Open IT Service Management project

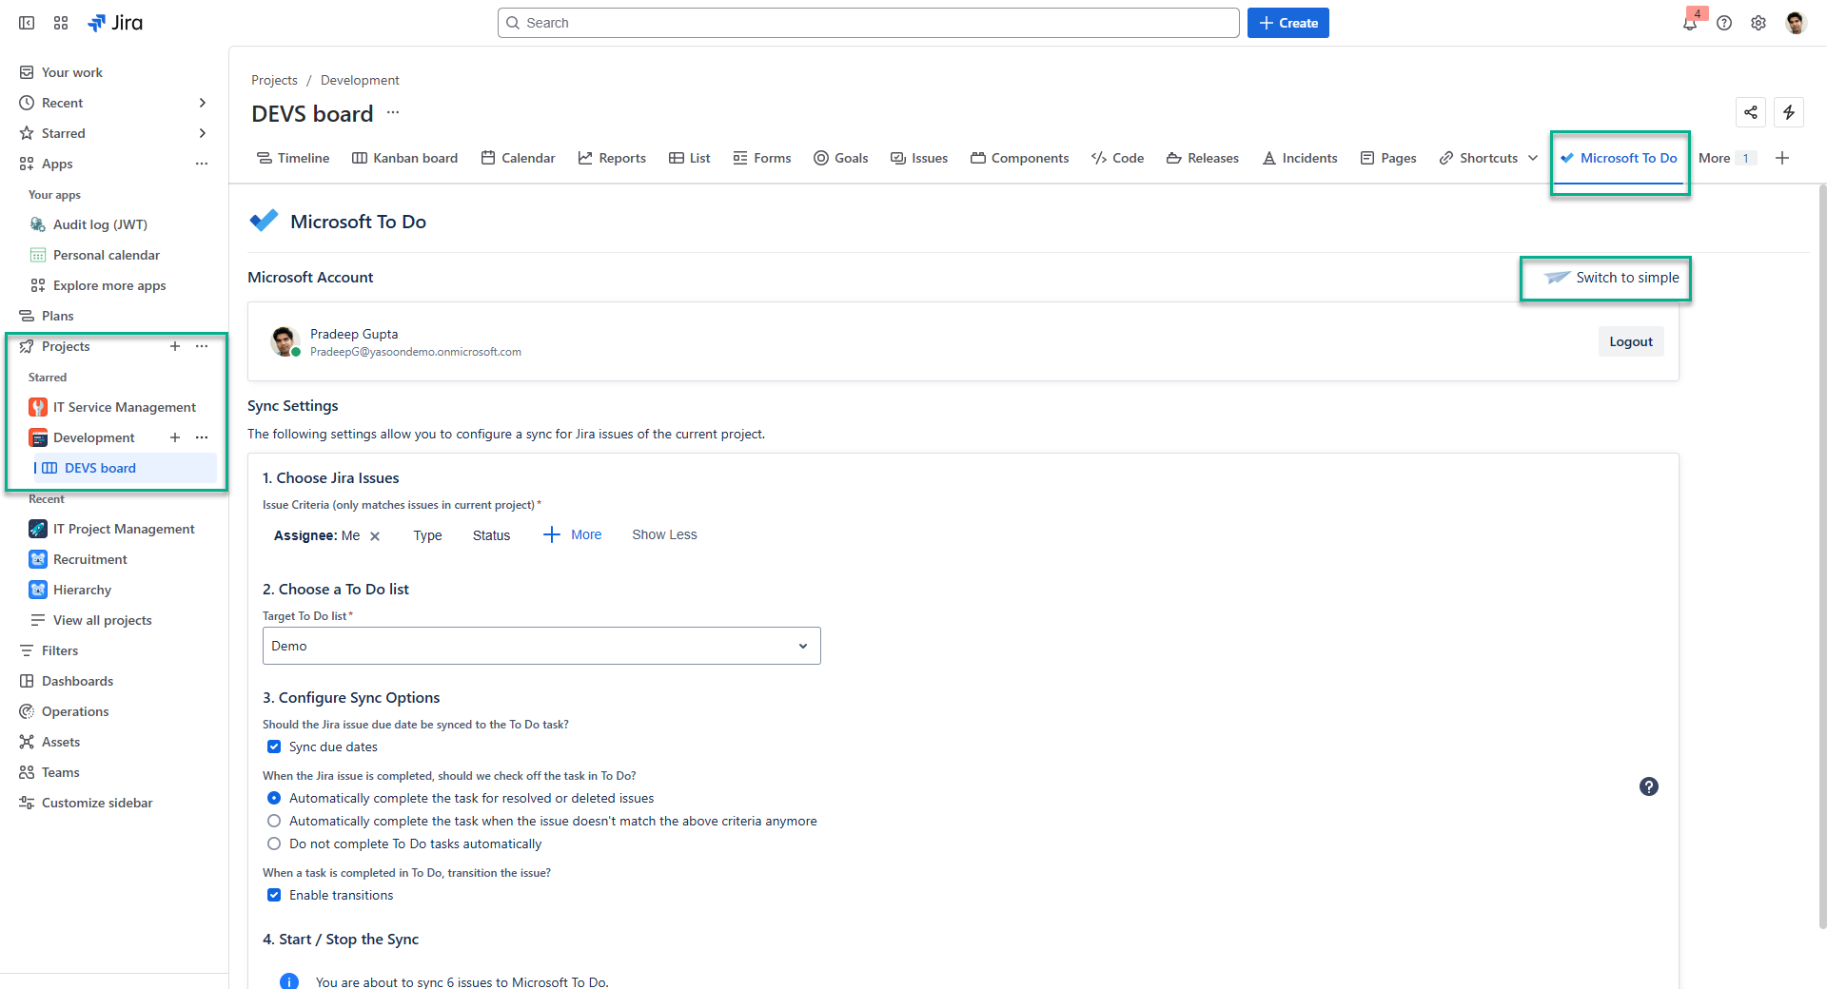[124, 407]
